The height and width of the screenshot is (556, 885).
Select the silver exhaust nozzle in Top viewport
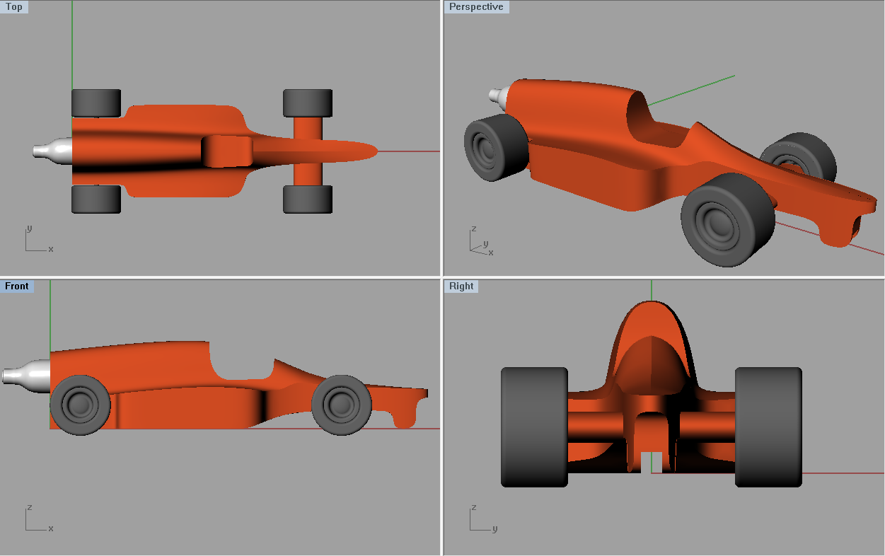pos(52,151)
